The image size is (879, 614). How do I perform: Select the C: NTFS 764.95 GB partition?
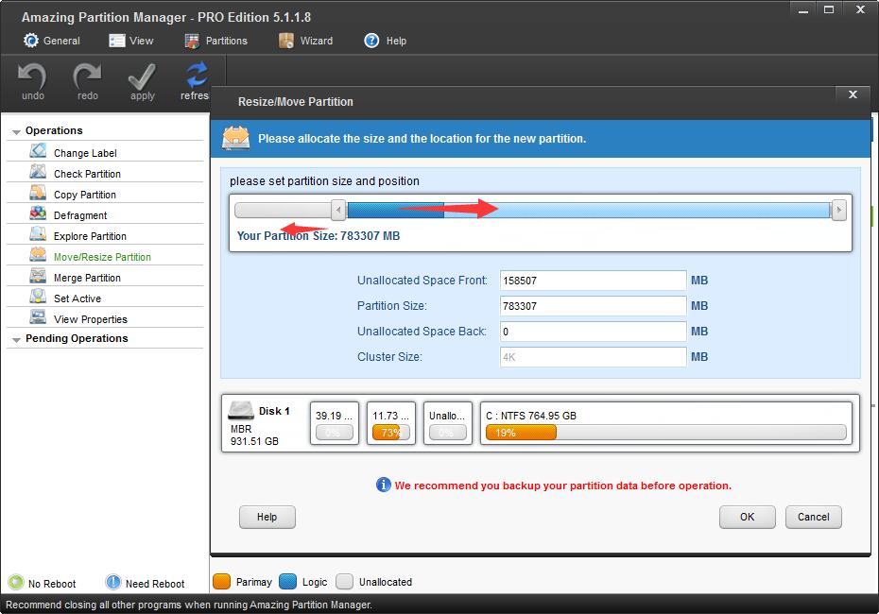666,423
